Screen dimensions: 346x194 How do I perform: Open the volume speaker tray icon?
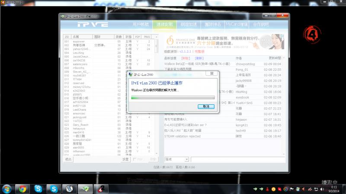[322, 189]
